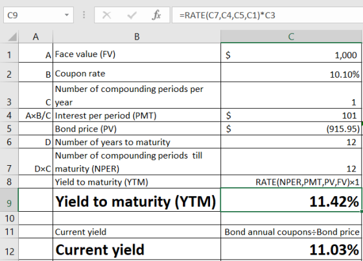The height and width of the screenshot is (261, 363).
Task: Click the bold 'Current yield' cell in row 12
Action: point(137,249)
